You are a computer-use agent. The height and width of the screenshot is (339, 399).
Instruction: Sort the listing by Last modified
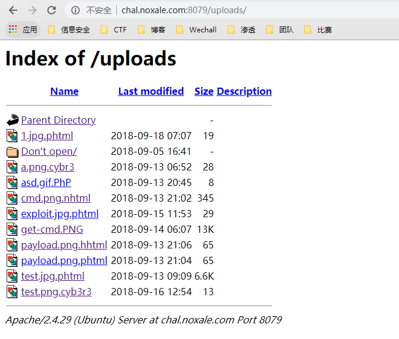[x=151, y=91]
